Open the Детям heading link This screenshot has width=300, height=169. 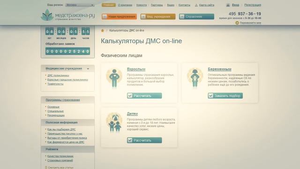tap(132, 114)
